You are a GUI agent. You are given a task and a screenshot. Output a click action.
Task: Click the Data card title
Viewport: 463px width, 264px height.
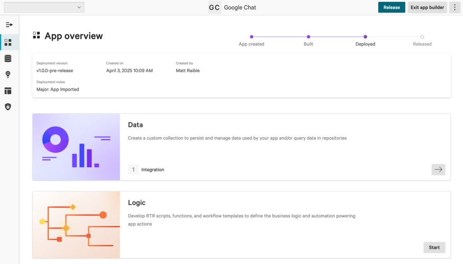pos(135,125)
